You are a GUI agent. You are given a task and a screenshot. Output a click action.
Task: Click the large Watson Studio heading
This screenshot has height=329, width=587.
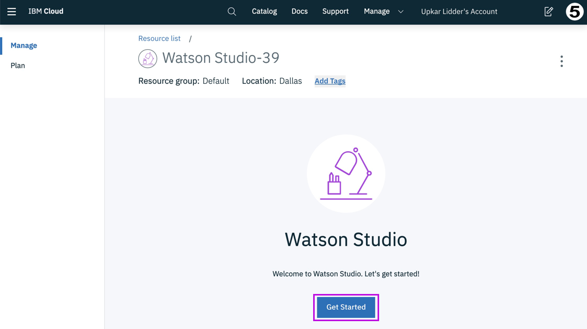tap(346, 239)
